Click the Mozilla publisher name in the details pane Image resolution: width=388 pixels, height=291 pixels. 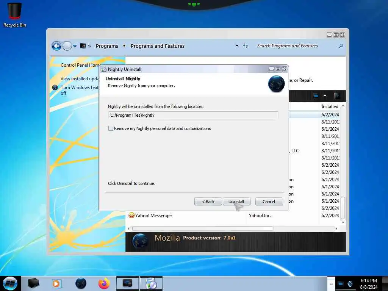(167, 238)
